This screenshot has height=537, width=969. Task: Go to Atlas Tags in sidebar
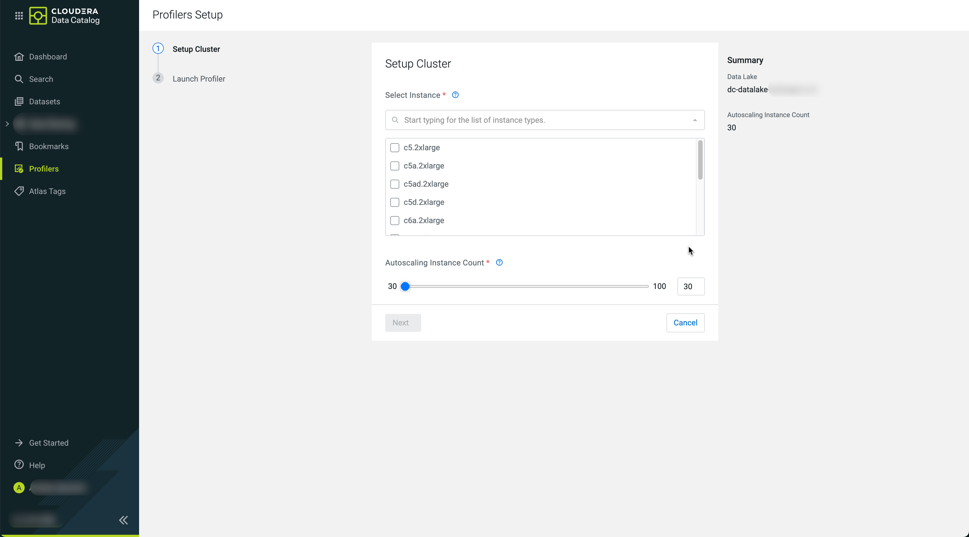[x=47, y=191]
